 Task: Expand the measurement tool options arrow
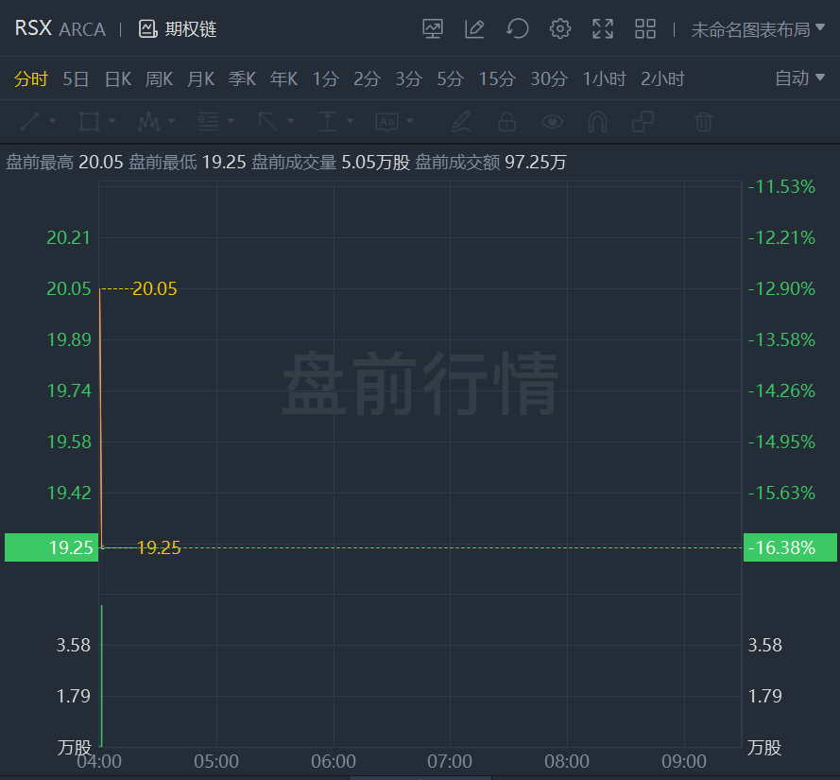350,121
